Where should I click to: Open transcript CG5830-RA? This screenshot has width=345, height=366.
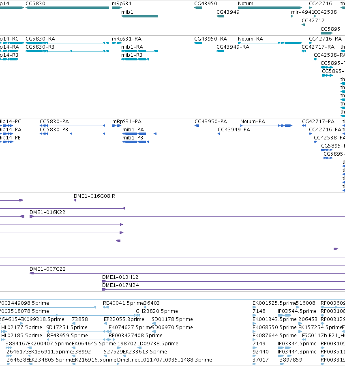[x=67, y=43]
